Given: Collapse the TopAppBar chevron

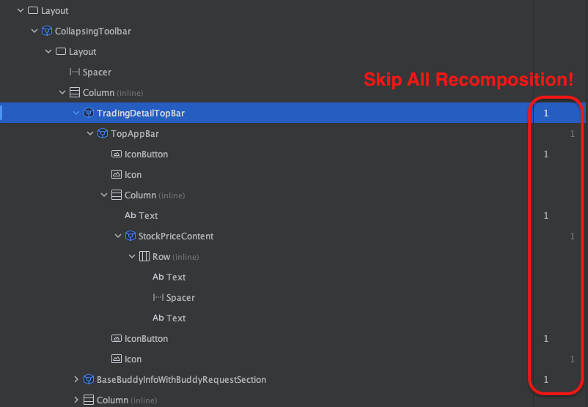Looking at the screenshot, I should 90,133.
